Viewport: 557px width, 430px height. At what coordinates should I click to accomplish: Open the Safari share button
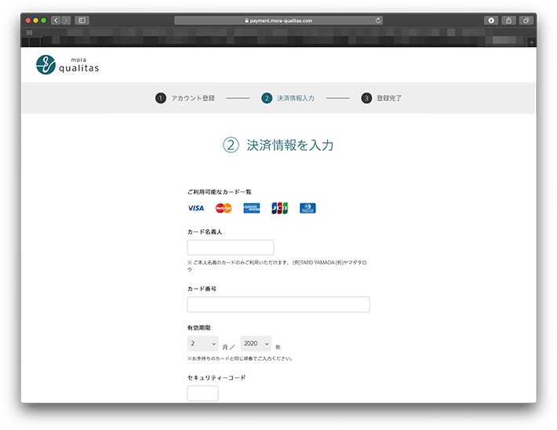click(x=508, y=20)
